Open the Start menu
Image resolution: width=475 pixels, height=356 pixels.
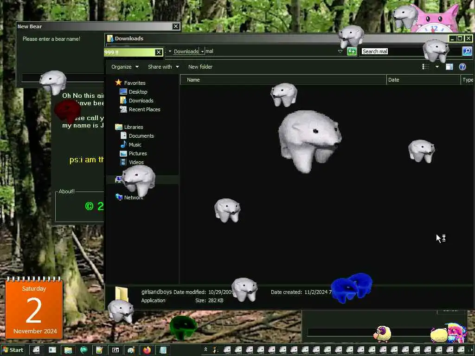[x=13, y=350]
